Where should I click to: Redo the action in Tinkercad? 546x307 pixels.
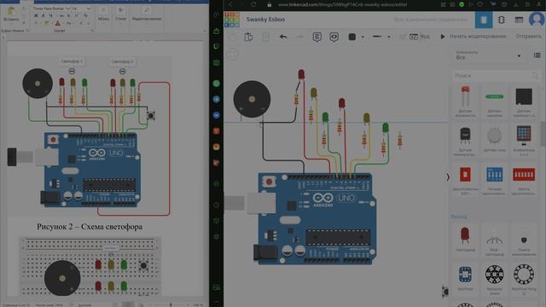[299, 37]
